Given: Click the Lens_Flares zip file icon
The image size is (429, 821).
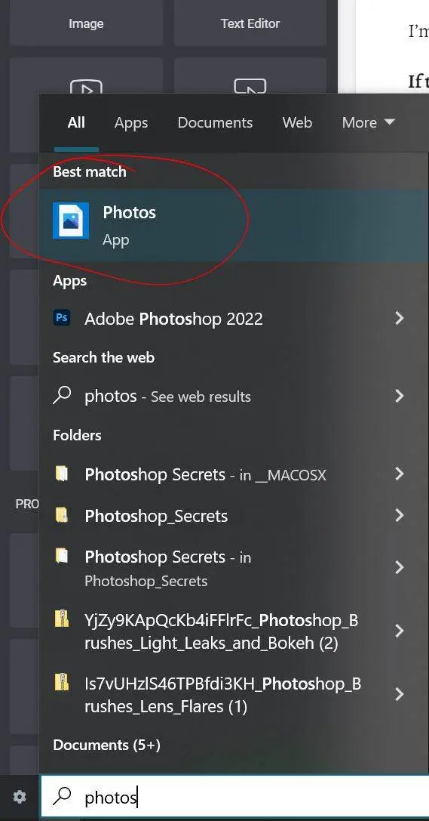Looking at the screenshot, I should pyautogui.click(x=62, y=682).
